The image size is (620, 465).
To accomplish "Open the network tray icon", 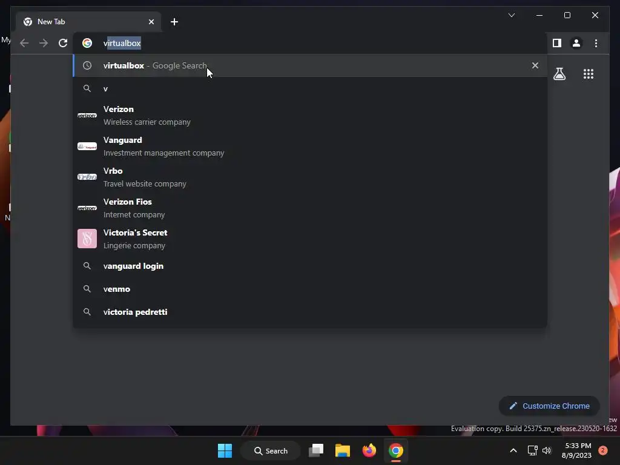I will point(532,450).
